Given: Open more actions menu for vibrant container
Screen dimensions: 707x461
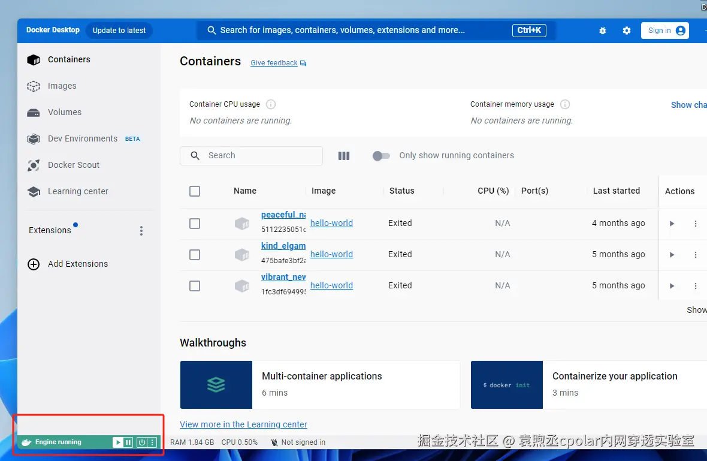Looking at the screenshot, I should coord(695,286).
